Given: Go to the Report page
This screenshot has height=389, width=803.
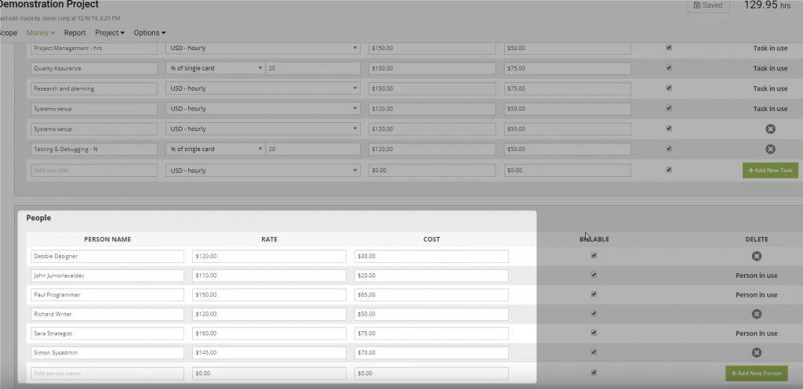Looking at the screenshot, I should (x=74, y=33).
